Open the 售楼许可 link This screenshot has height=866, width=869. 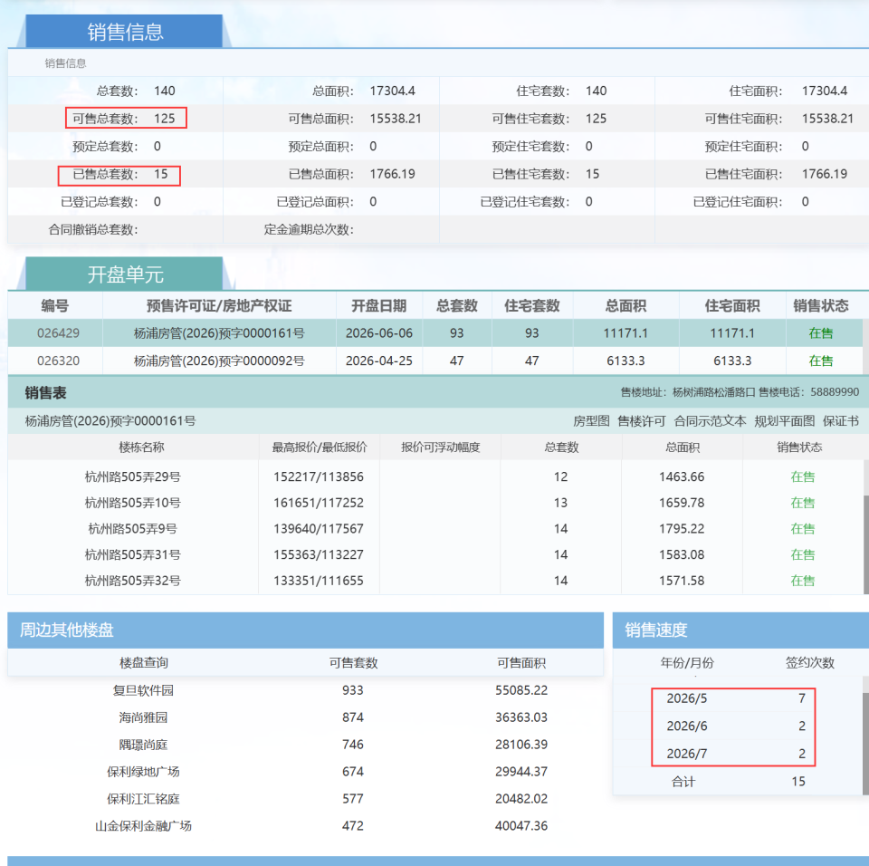tap(641, 421)
